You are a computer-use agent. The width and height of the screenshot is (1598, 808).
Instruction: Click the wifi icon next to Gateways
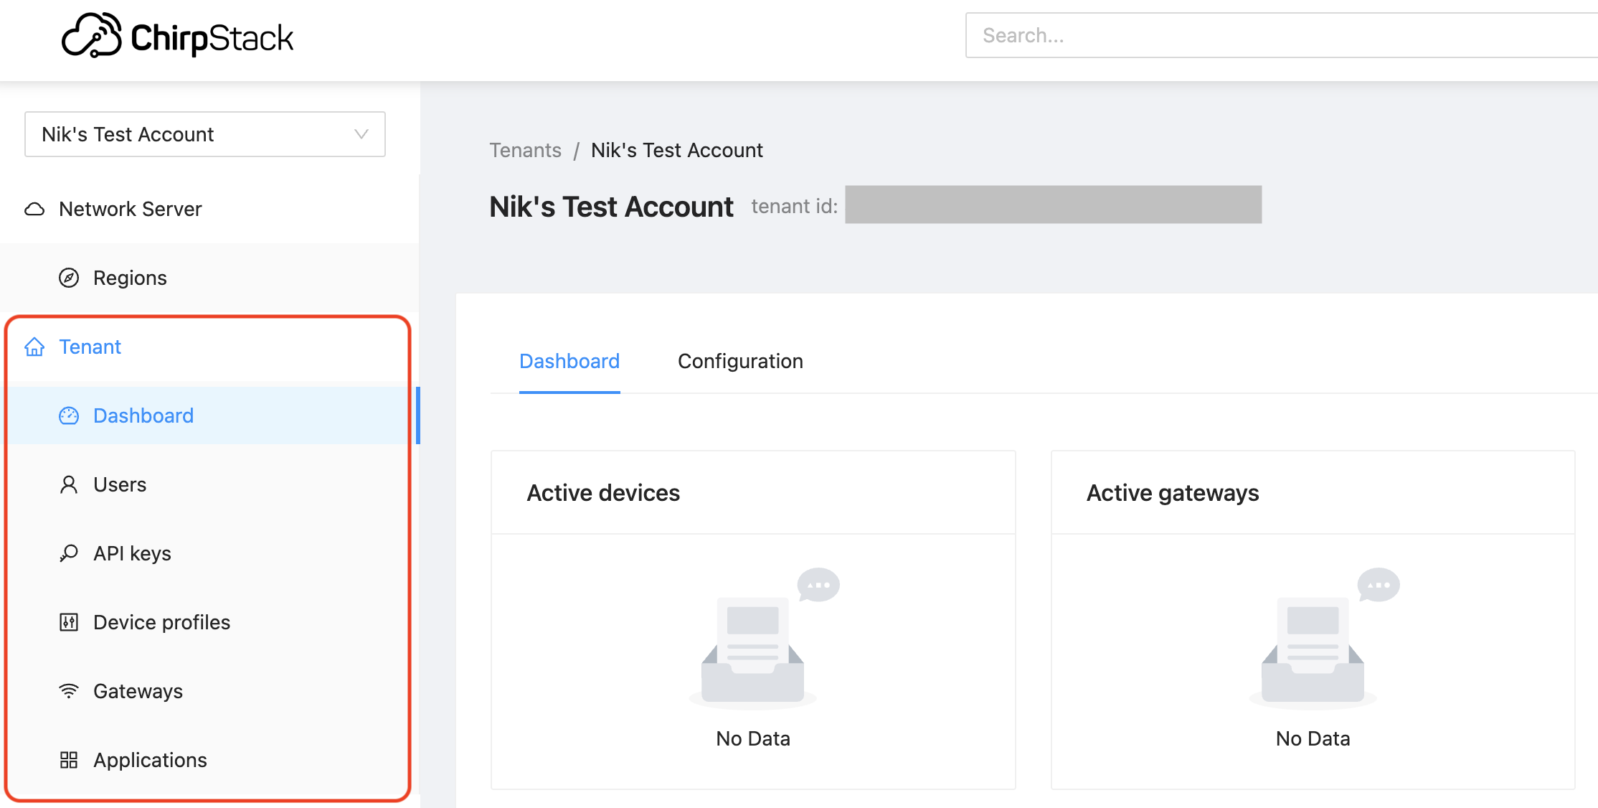point(69,691)
